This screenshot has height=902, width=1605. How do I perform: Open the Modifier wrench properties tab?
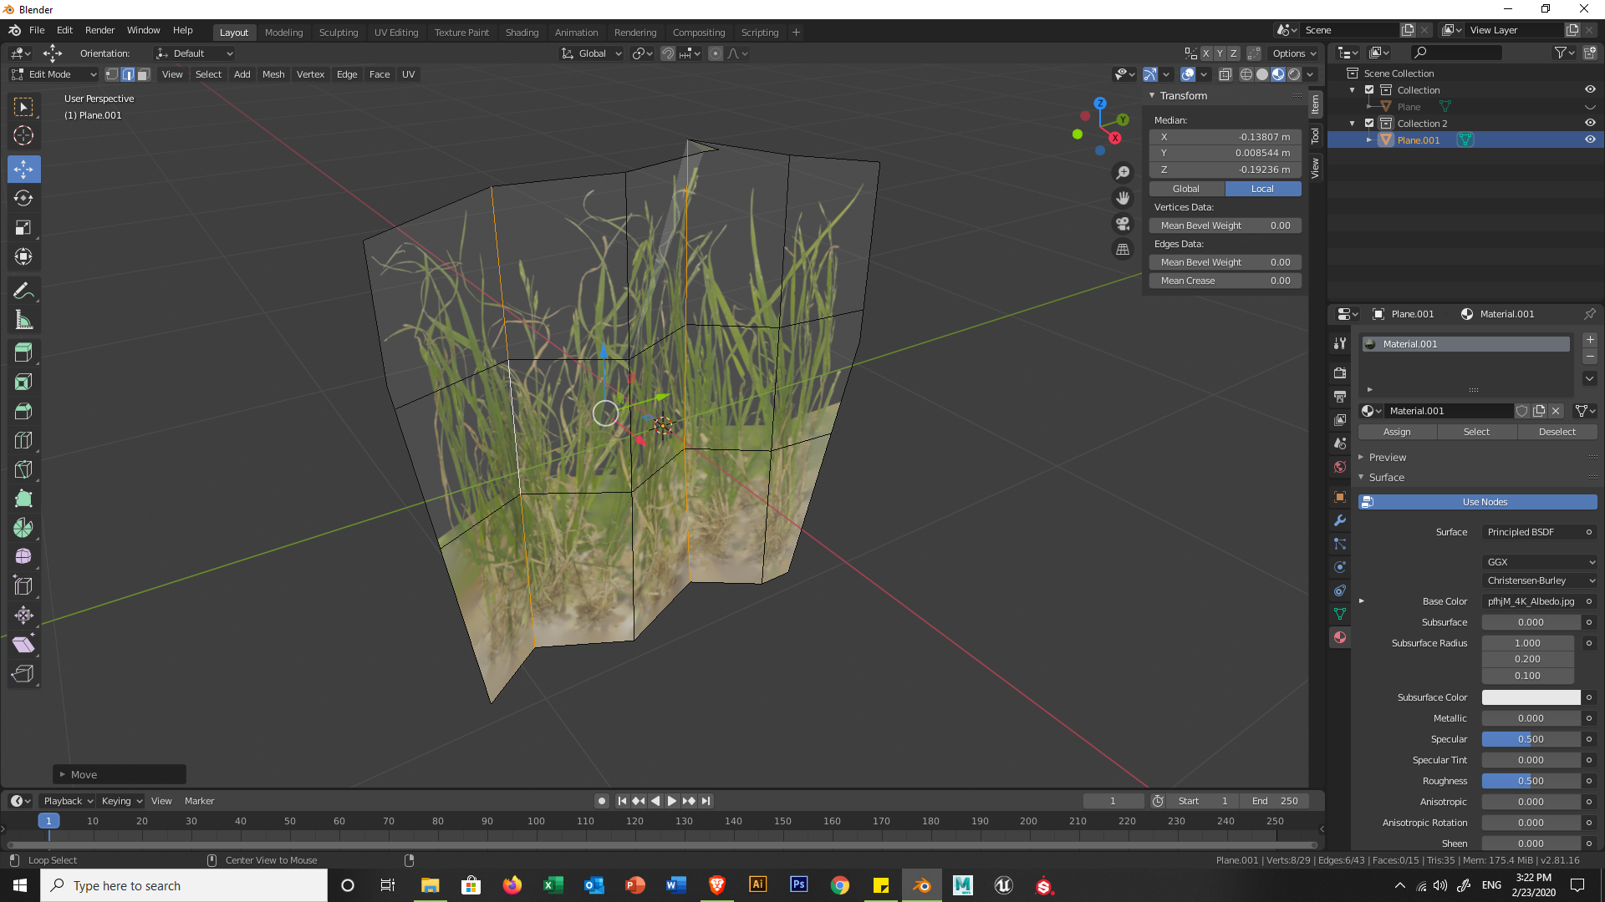tap(1340, 520)
